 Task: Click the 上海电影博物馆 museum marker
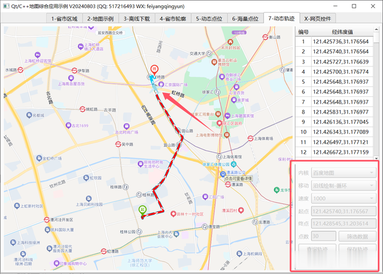tap(227, 135)
